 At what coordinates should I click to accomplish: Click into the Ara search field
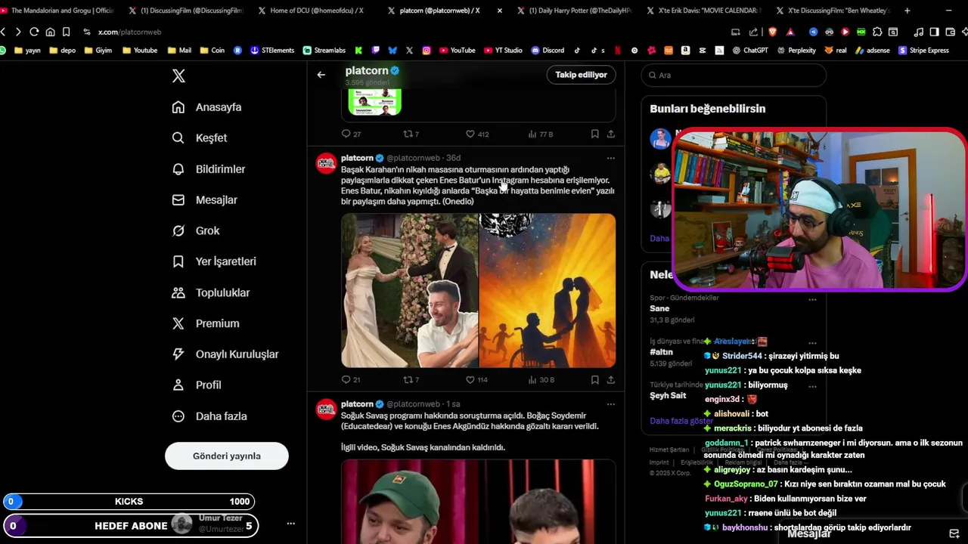[x=734, y=75]
